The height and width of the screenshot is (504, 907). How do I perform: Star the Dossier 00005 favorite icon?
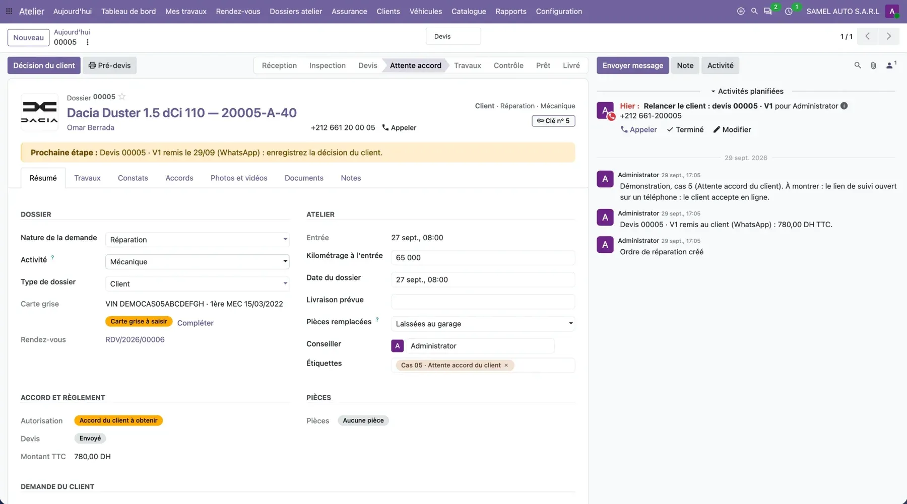click(x=122, y=96)
